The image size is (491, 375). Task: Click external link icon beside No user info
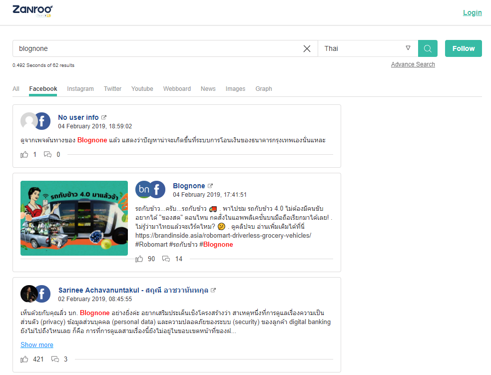(104, 117)
